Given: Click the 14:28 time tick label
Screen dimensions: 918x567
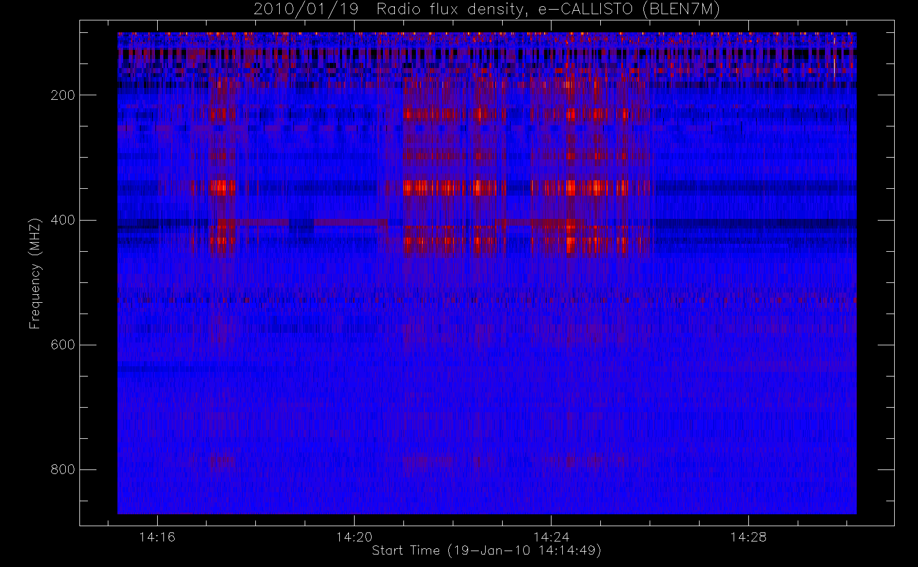Looking at the screenshot, I should click(748, 537).
